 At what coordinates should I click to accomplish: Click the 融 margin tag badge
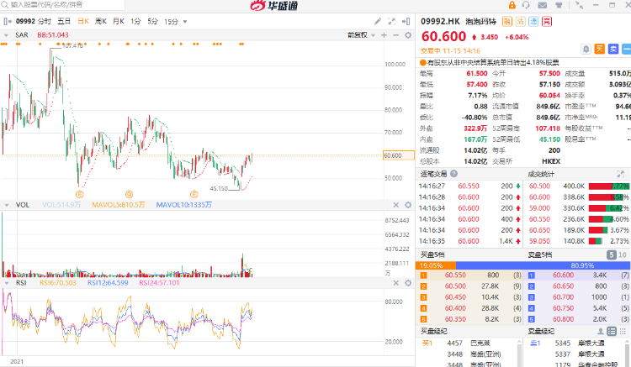tap(507, 21)
